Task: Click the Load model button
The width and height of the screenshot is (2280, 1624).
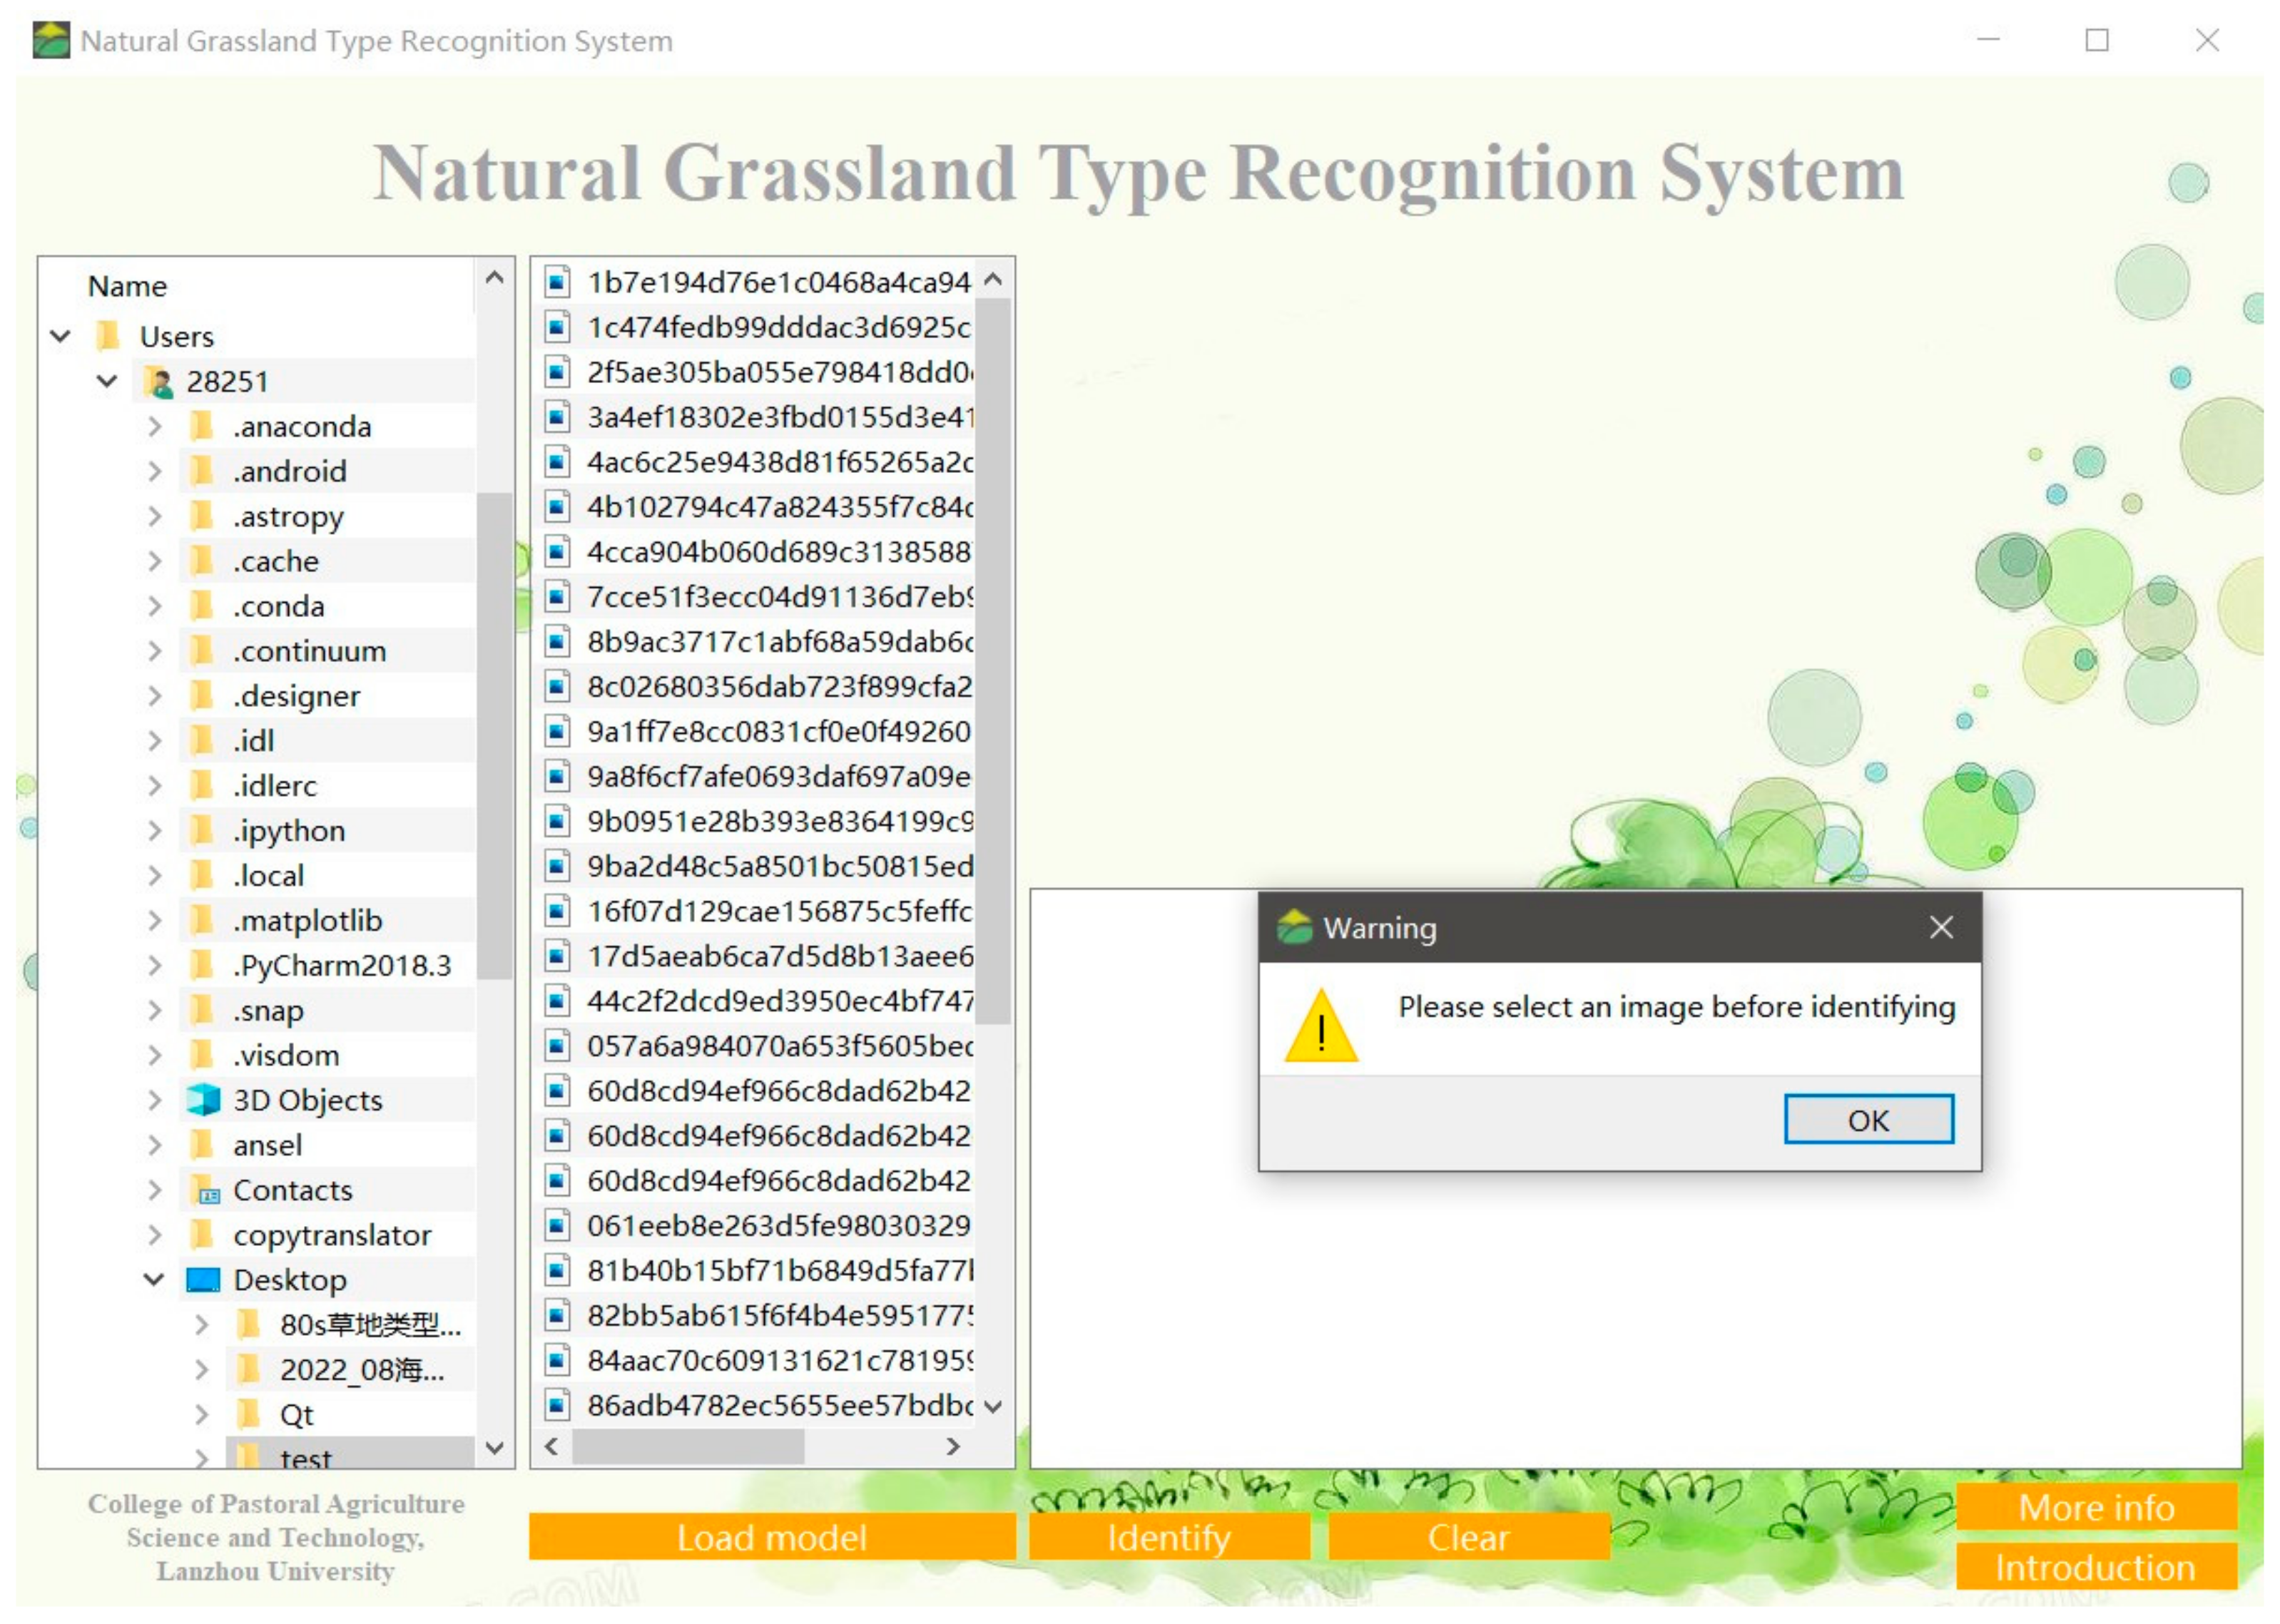Action: pos(772,1538)
